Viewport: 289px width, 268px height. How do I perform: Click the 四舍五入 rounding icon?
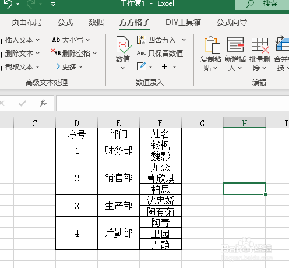(142, 40)
